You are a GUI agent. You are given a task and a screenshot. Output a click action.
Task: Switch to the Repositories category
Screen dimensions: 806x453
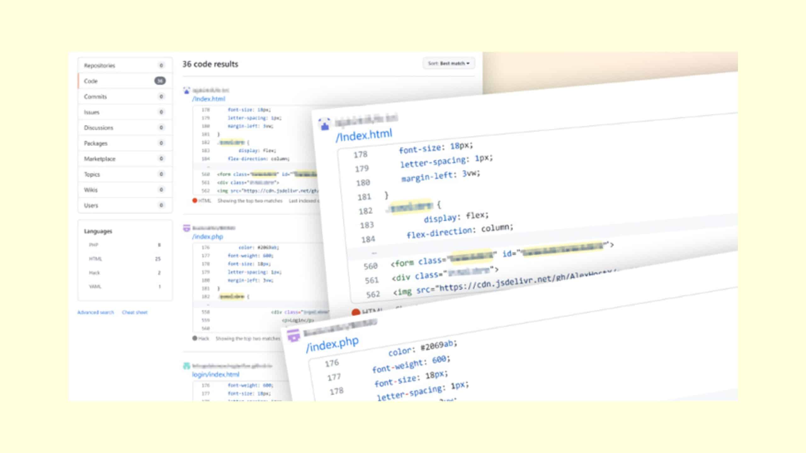125,65
